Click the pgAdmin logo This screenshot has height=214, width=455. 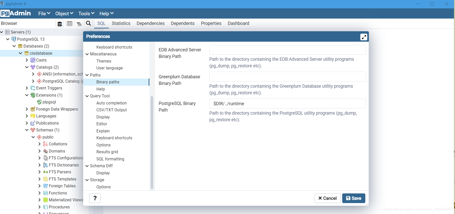coord(16,13)
